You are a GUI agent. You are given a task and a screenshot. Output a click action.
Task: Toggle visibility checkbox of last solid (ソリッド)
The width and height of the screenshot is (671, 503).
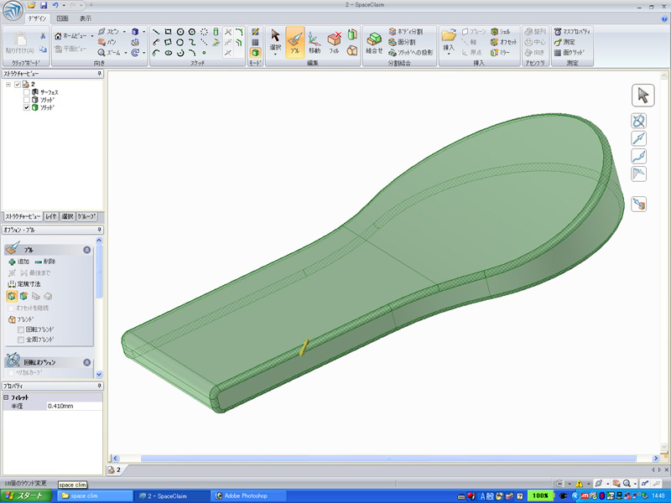coord(27,107)
